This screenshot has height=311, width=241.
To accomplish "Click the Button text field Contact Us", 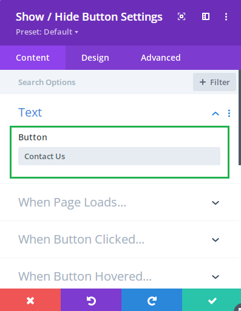I will click(x=119, y=156).
